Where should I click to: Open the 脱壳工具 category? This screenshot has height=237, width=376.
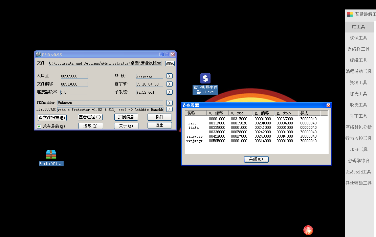(x=359, y=105)
